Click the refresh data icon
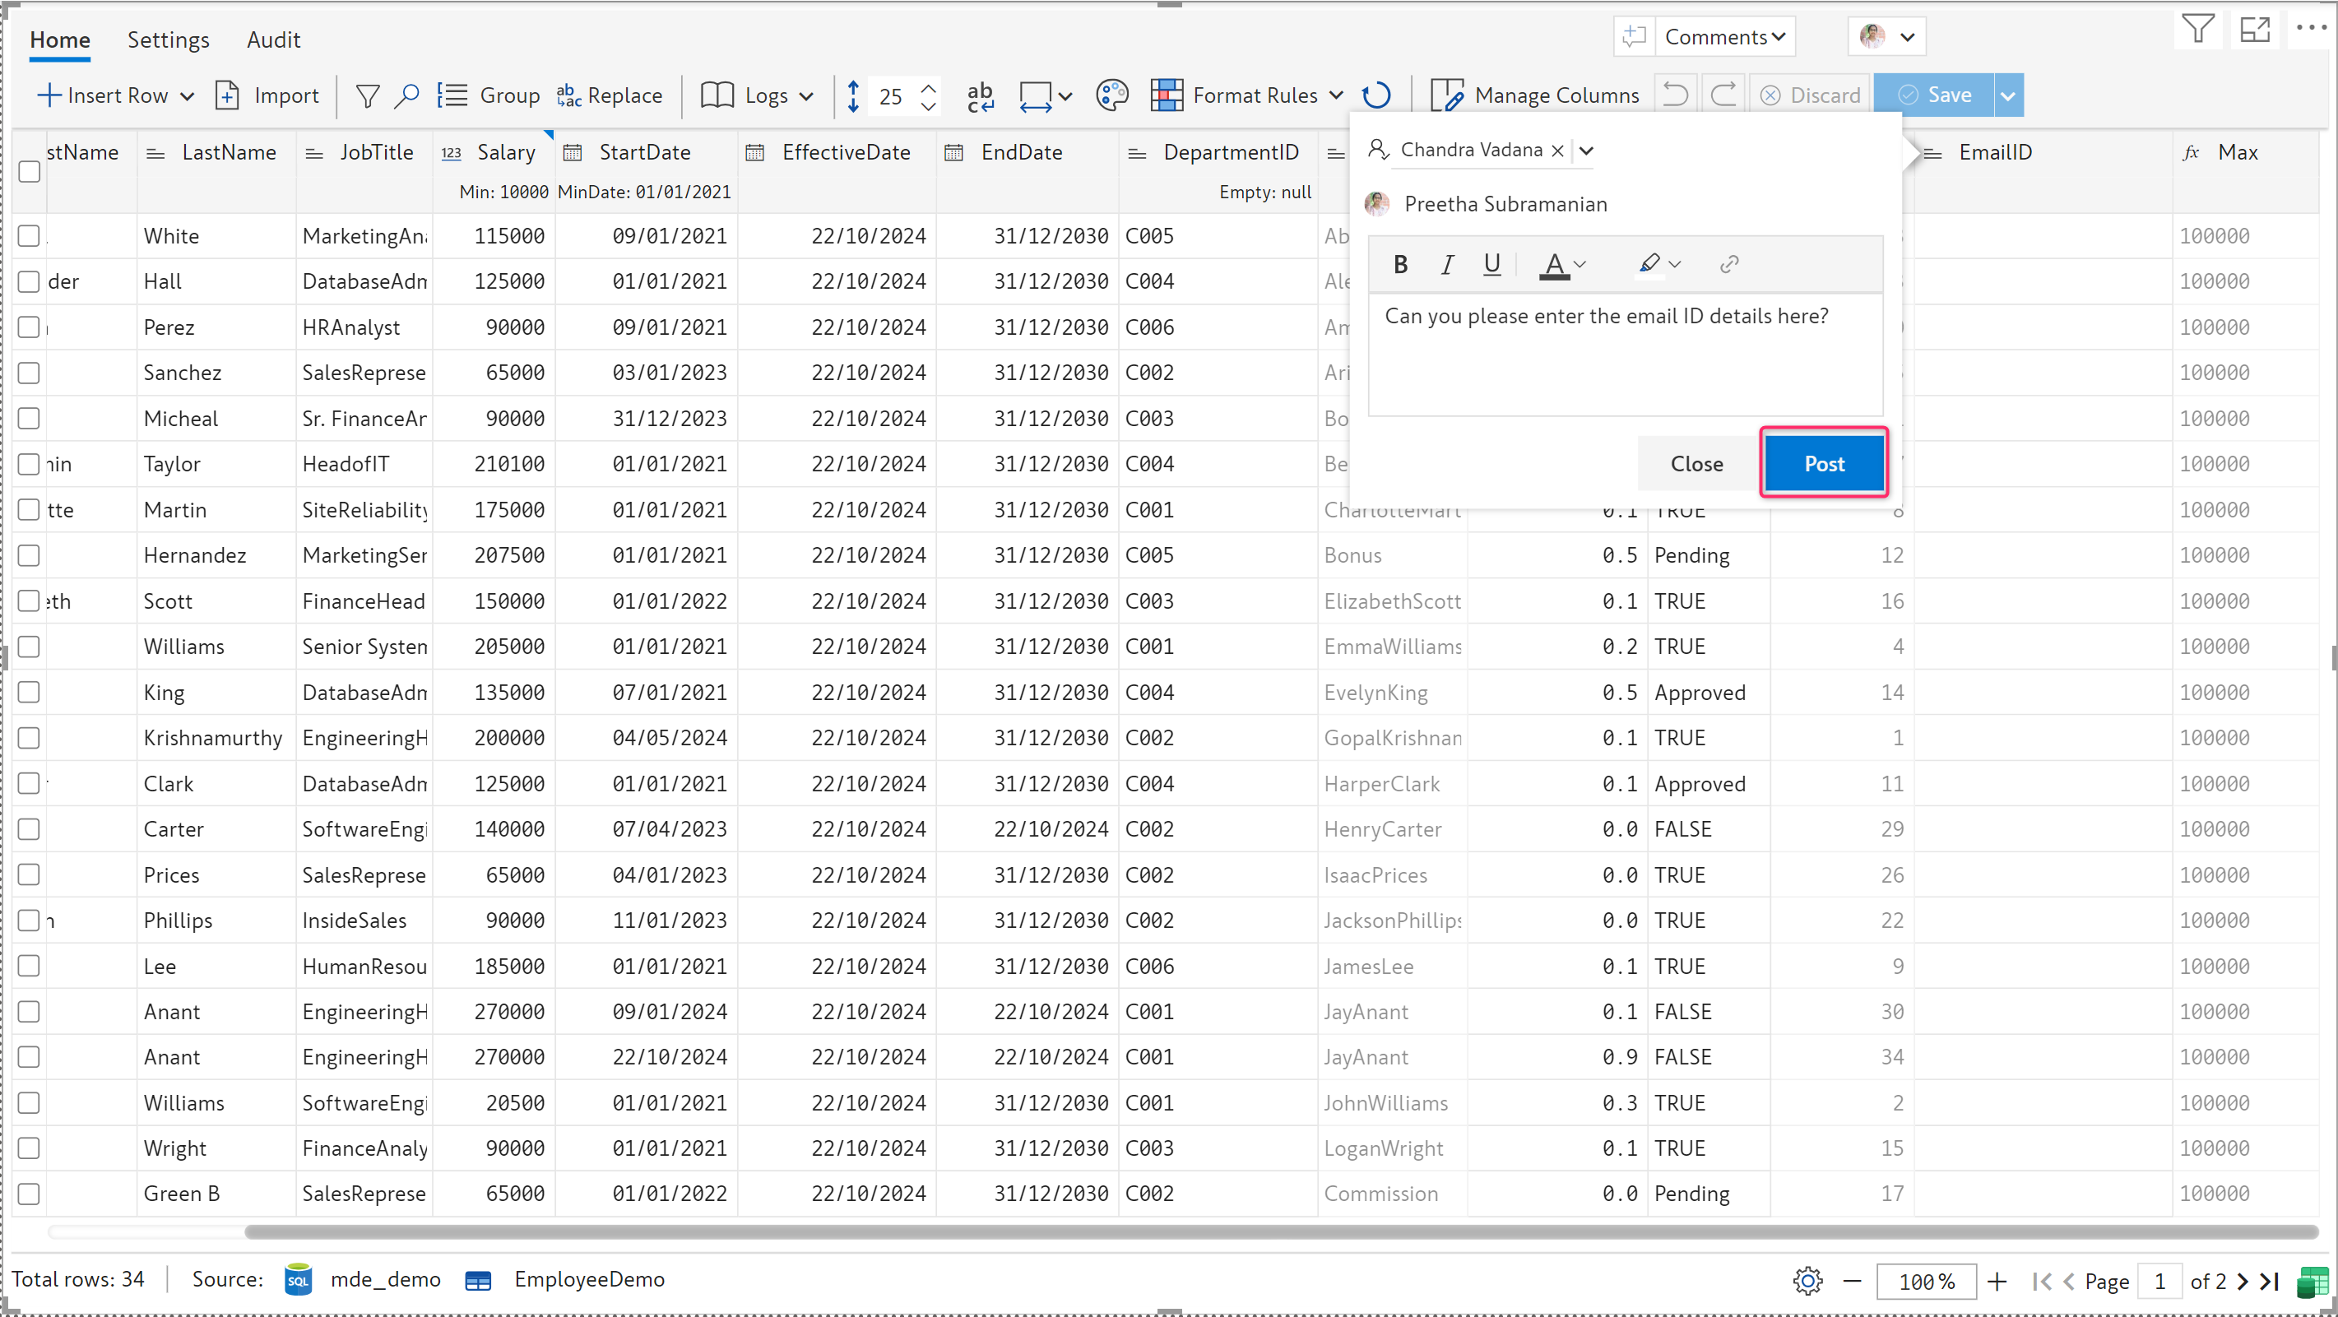2338x1317 pixels. tap(1376, 95)
